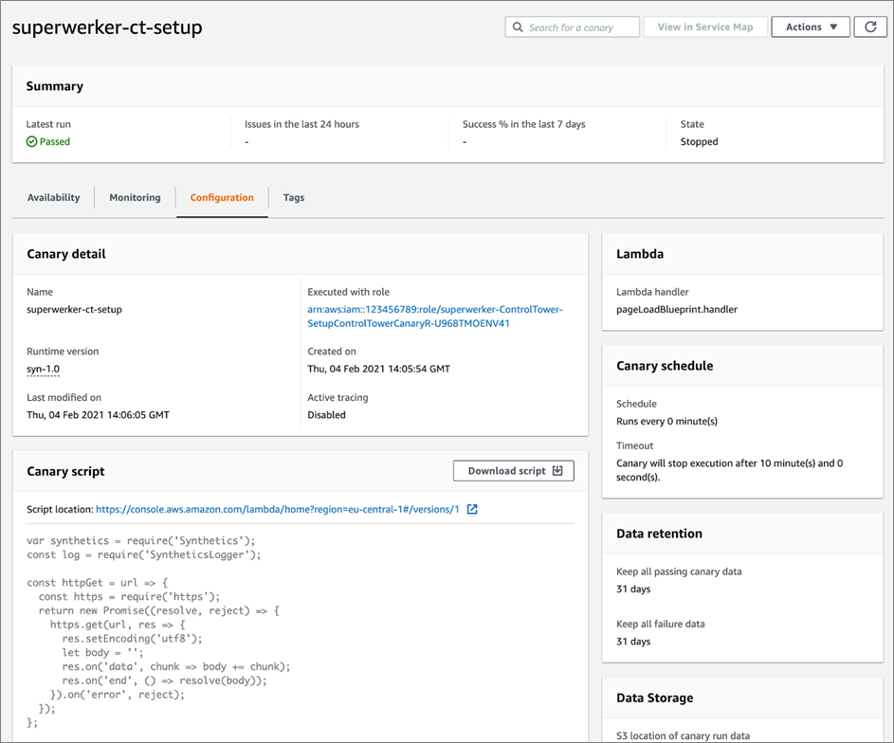The width and height of the screenshot is (894, 743).
Task: Focus the Search for a canary field
Action: pyautogui.click(x=572, y=27)
